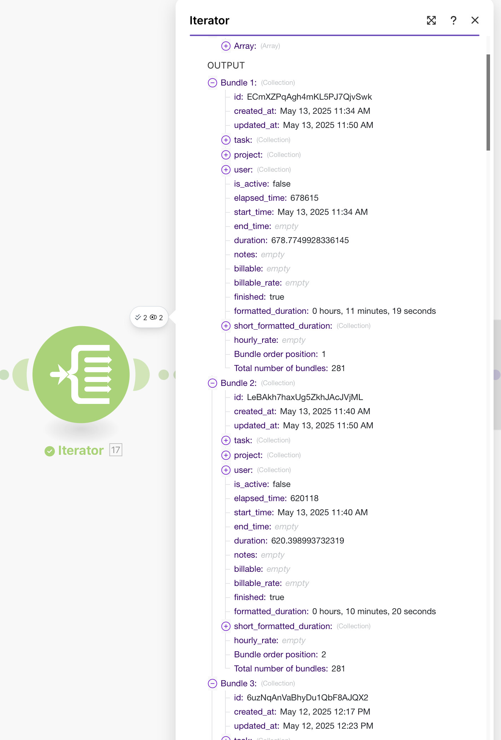This screenshot has height=740, width=501.
Task: Expand the Iterator panel to fullscreen
Action: 431,20
